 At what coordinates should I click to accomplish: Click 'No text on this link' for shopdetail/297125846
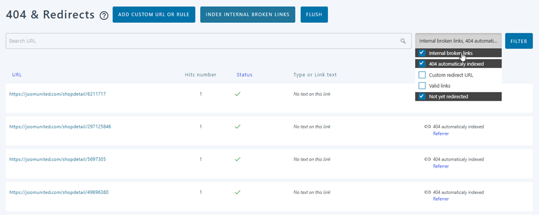(x=312, y=127)
